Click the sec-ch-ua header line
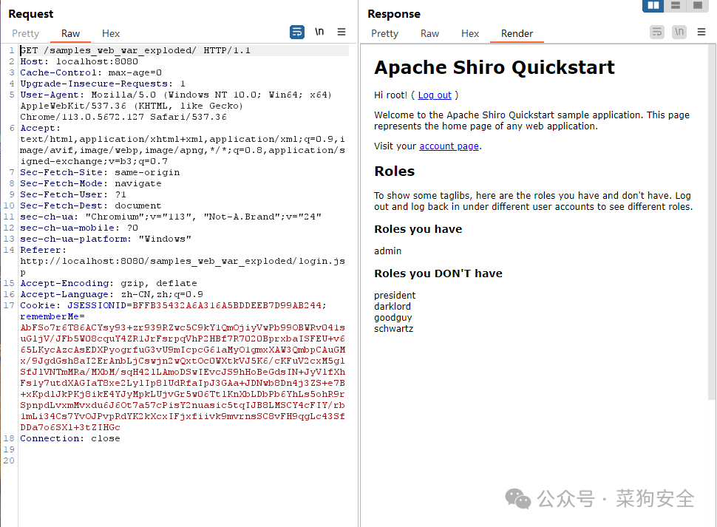The width and height of the screenshot is (717, 527). (171, 217)
